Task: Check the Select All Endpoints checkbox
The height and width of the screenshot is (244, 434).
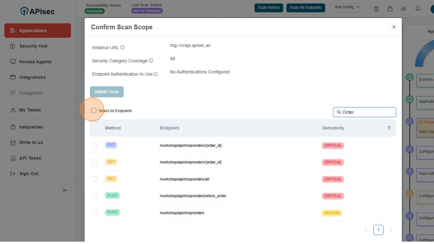Action: (94, 111)
